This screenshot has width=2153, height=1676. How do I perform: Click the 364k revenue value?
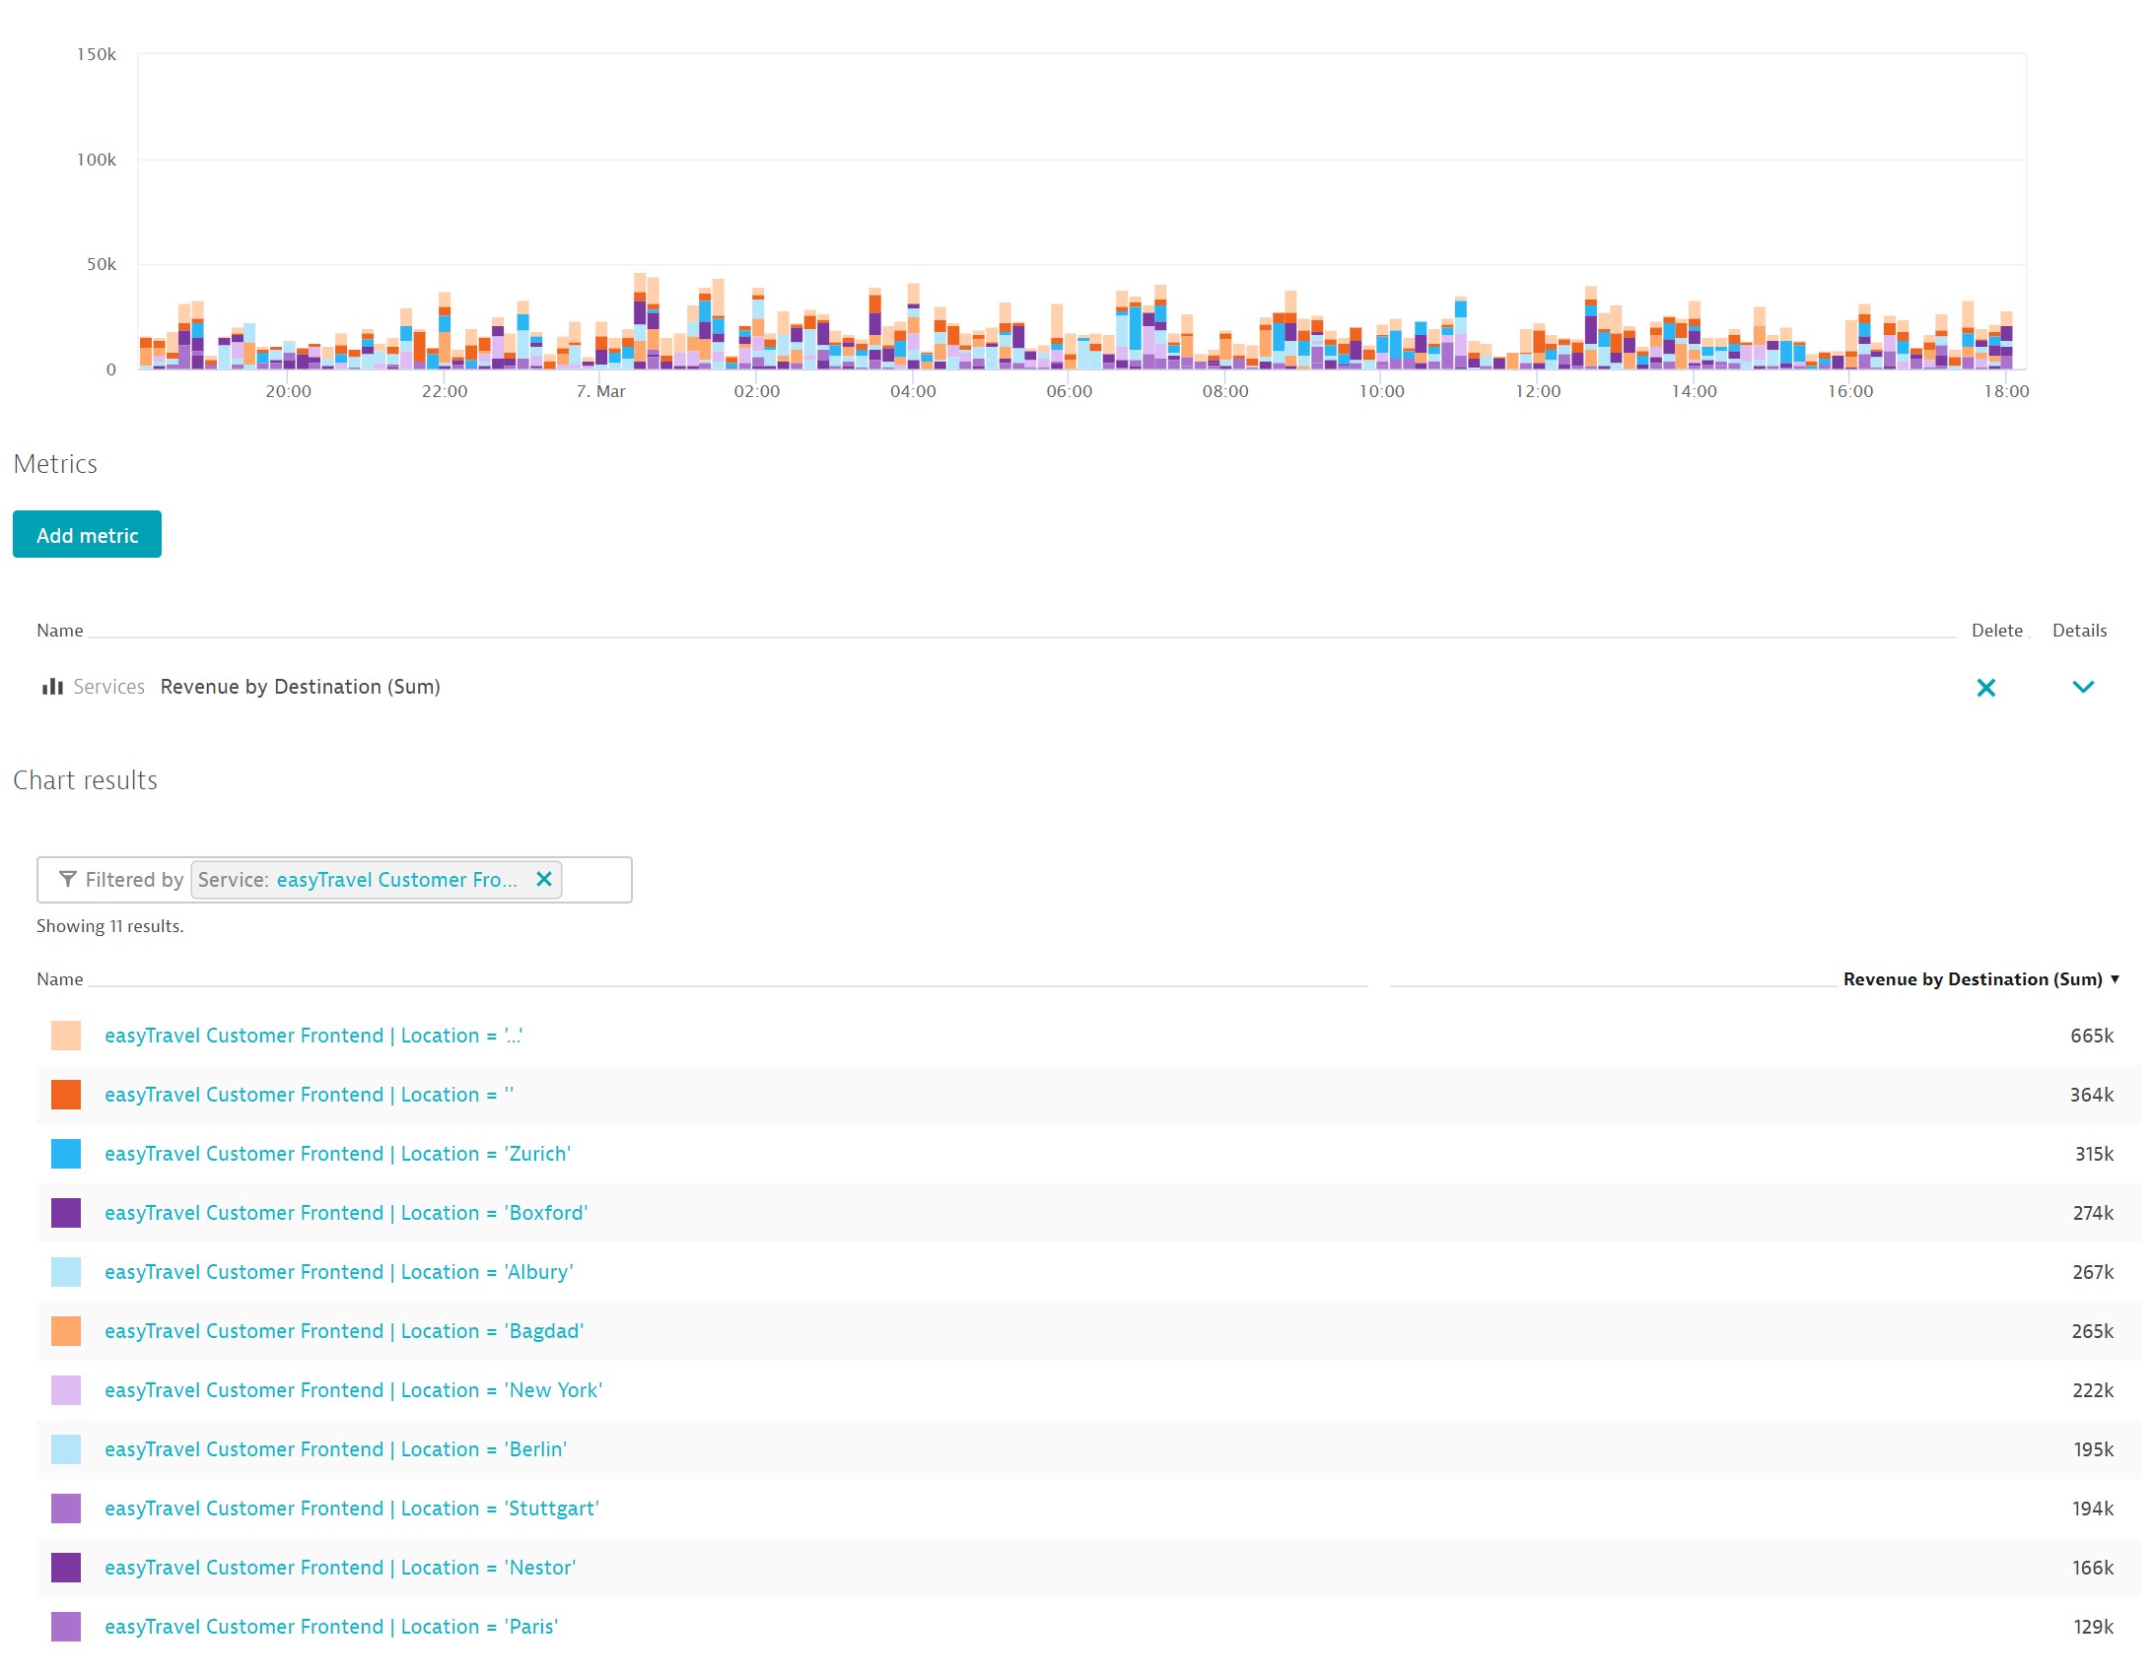pos(2091,1095)
